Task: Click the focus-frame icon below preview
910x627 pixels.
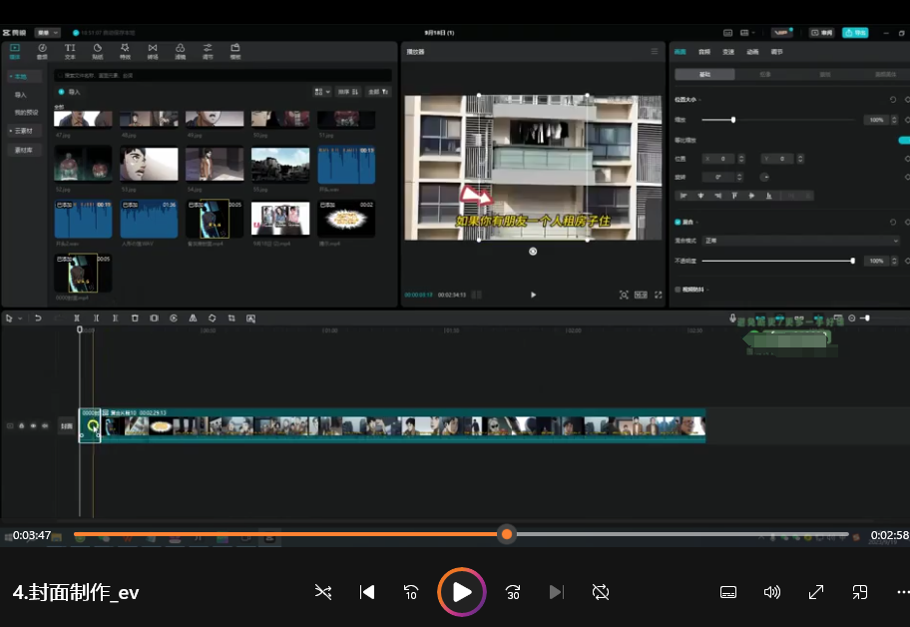Action: [x=624, y=295]
